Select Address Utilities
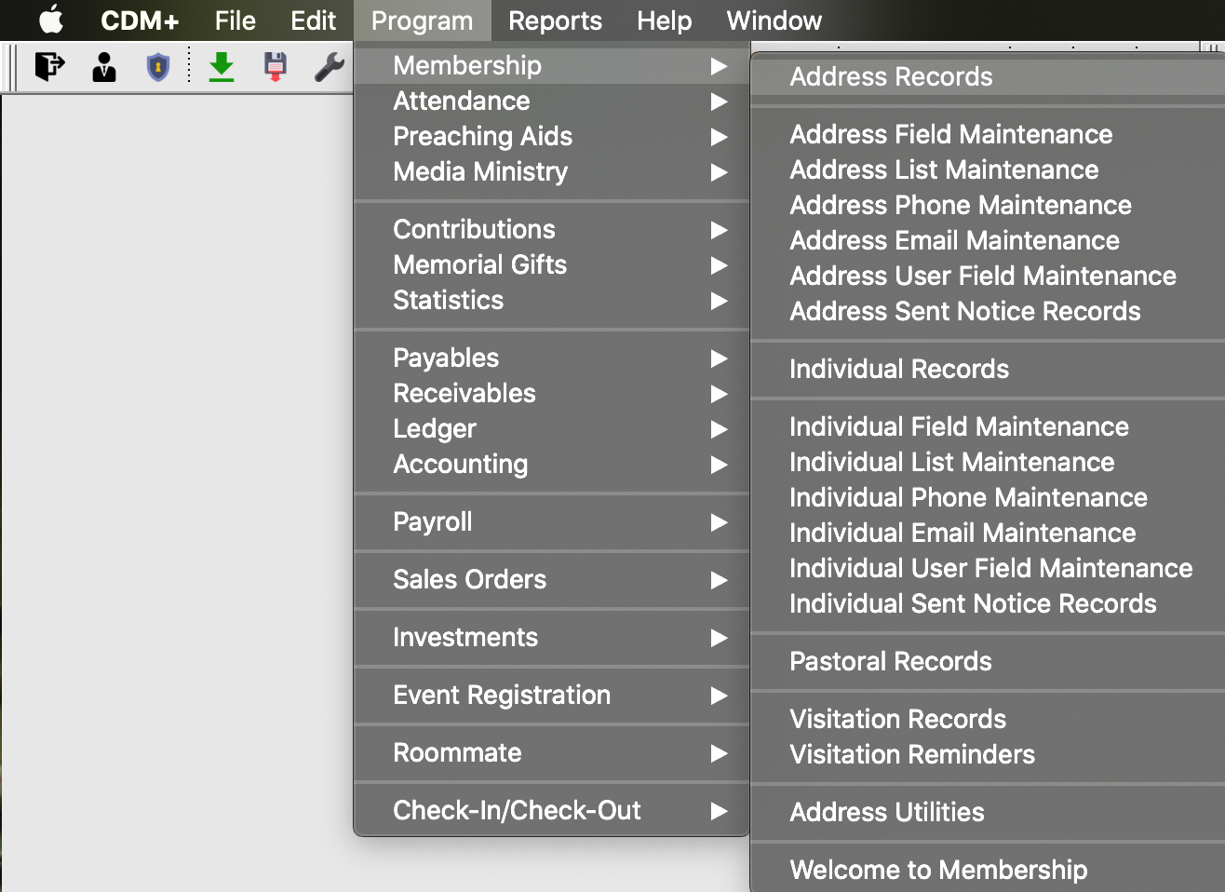Viewport: 1225px width, 892px height. pos(886,812)
